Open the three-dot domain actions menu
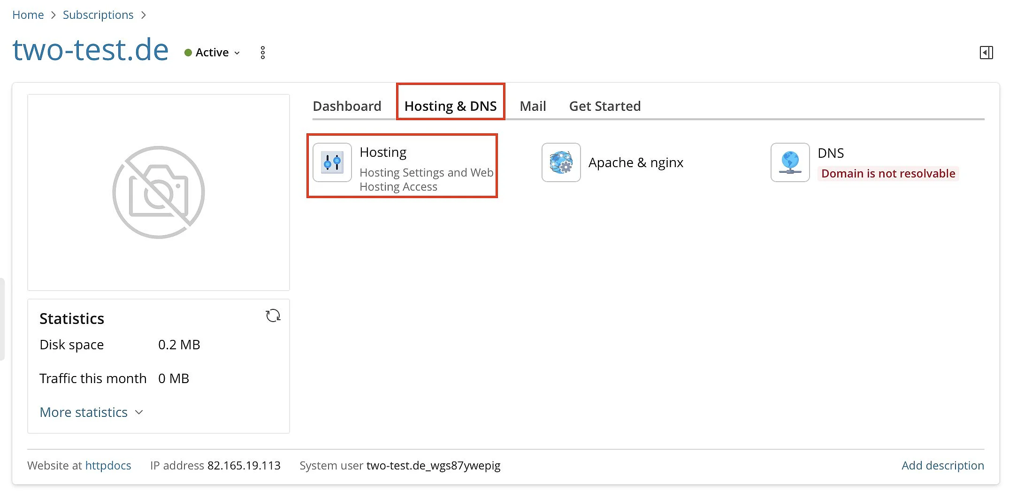 pyautogui.click(x=263, y=53)
